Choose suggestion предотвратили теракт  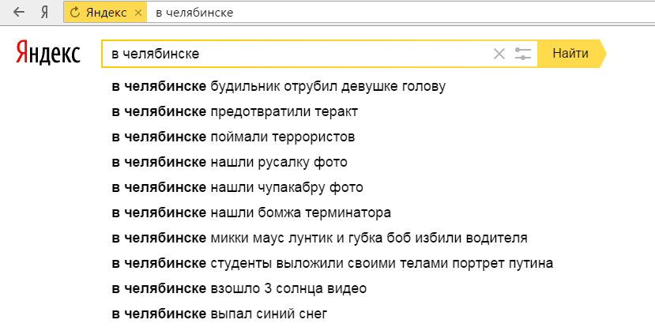[x=235, y=112]
